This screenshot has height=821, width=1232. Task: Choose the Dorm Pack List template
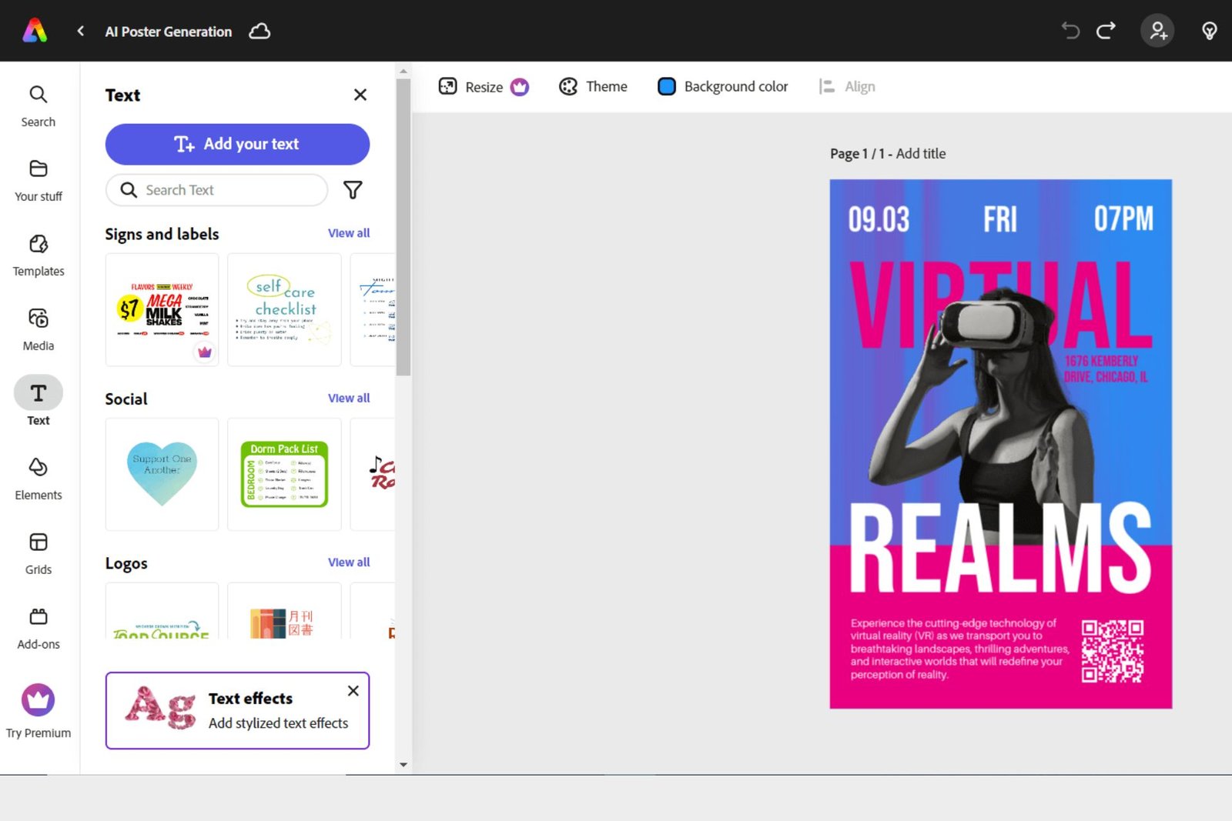284,474
